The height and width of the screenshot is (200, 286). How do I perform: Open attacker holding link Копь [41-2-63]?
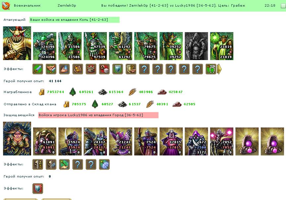(74, 19)
